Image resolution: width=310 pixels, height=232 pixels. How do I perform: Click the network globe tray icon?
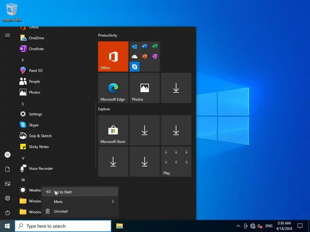coord(253,226)
